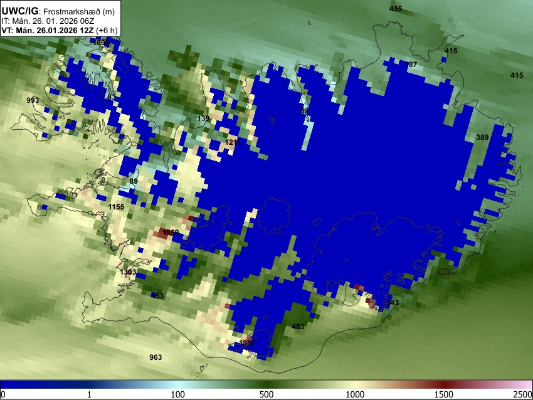Click the 483 value label on the map
The width and height of the screenshot is (533, 400).
298,327
